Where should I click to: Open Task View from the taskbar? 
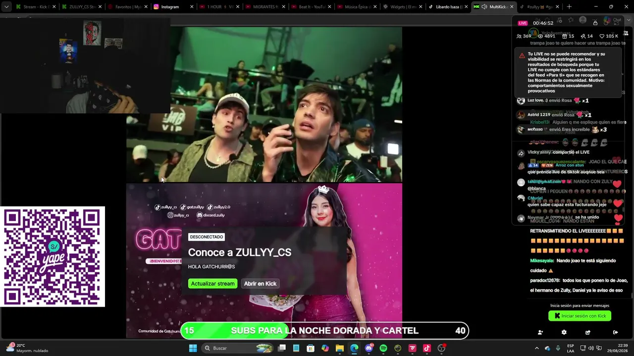pyautogui.click(x=282, y=348)
